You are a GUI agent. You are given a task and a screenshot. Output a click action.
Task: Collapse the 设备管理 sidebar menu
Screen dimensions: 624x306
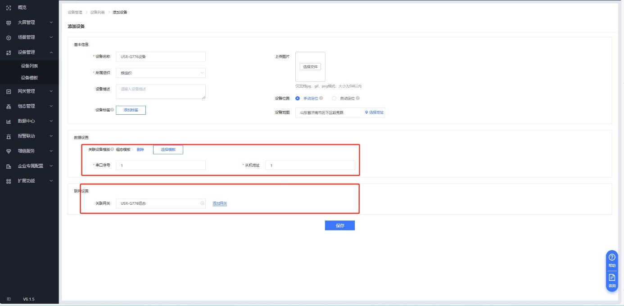point(29,52)
